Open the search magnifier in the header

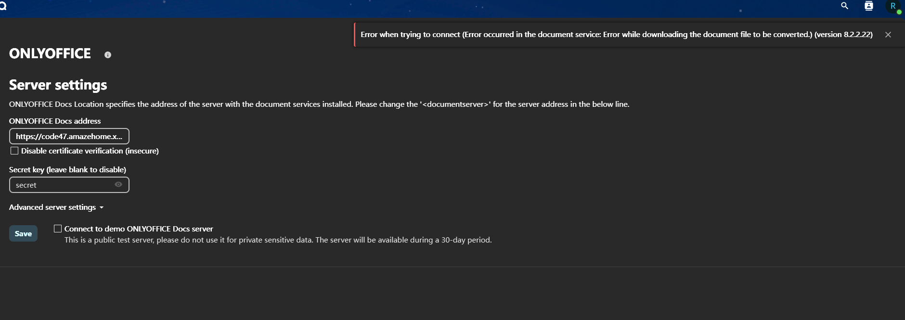click(x=844, y=6)
